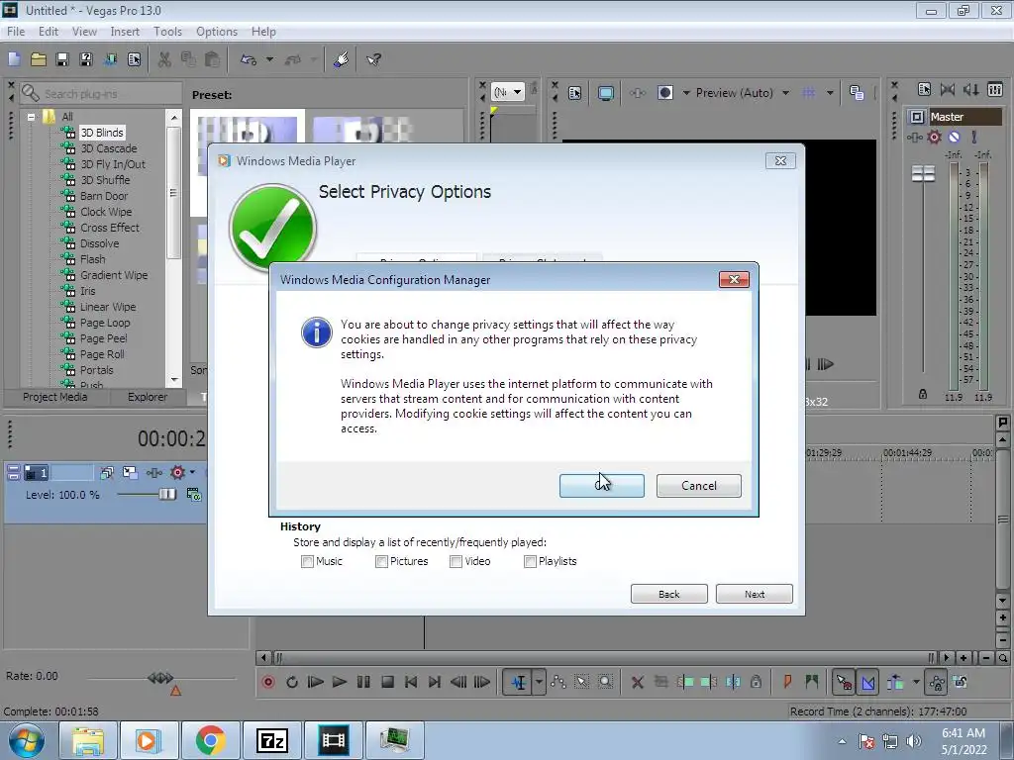Click the Stop button in transport bar
The height and width of the screenshot is (760, 1014).
tap(387, 682)
